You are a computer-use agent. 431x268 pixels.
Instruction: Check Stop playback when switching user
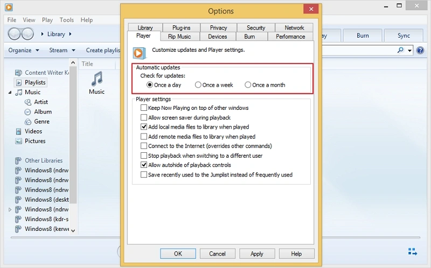coord(143,156)
